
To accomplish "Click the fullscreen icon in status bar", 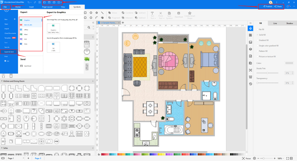I will pos(287,158).
